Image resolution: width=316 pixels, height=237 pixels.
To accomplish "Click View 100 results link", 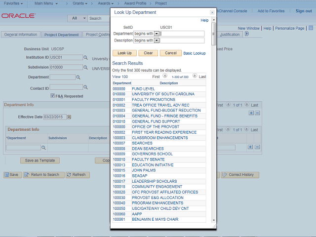I will click(x=120, y=77).
